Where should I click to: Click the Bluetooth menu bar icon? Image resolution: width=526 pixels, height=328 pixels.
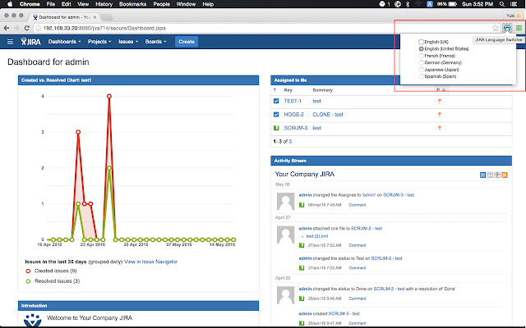click(x=408, y=4)
